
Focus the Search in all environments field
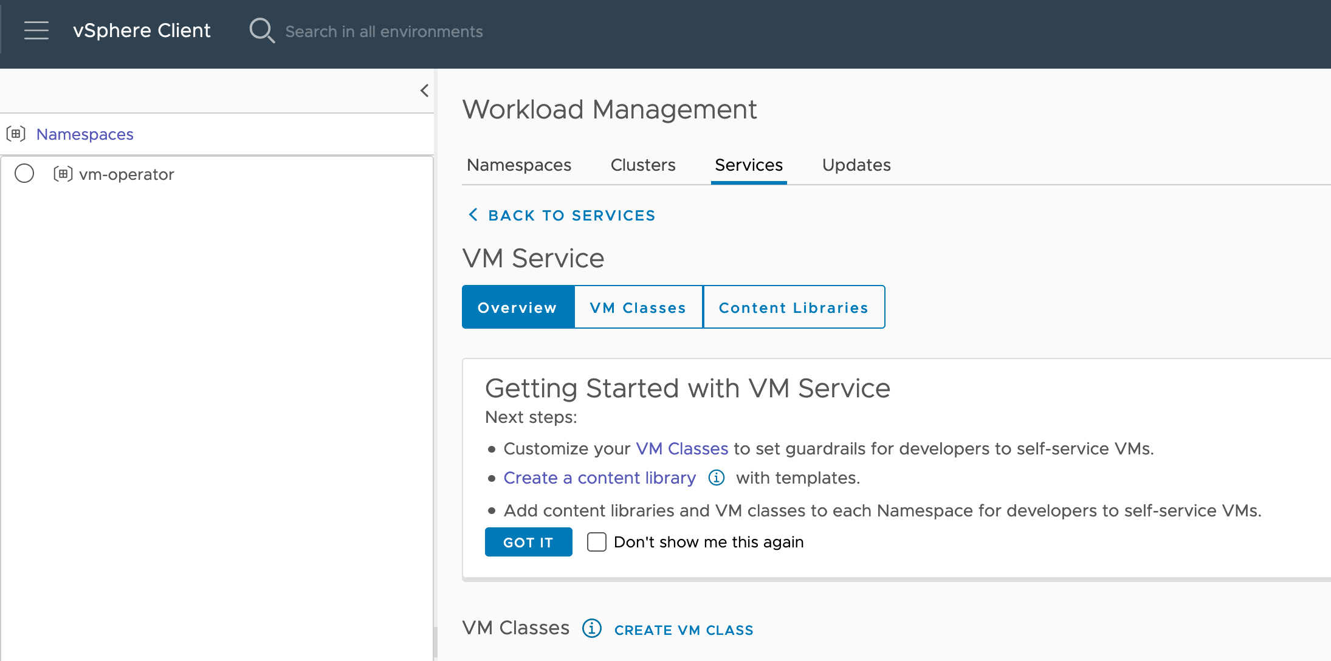383,32
